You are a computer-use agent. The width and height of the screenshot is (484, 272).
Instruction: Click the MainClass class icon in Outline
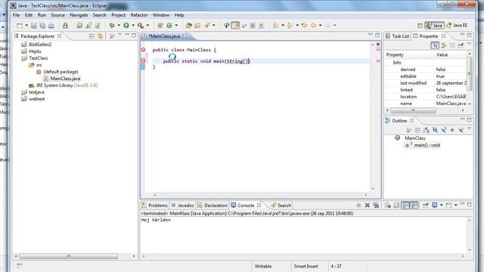(398, 138)
